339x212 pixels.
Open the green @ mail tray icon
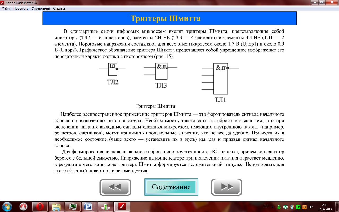click(298, 207)
